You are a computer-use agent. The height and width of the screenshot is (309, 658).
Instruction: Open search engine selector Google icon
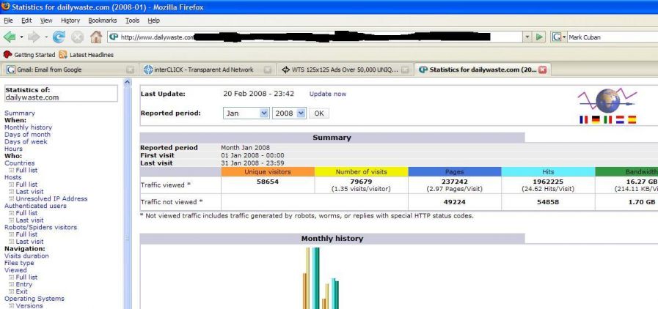(557, 37)
